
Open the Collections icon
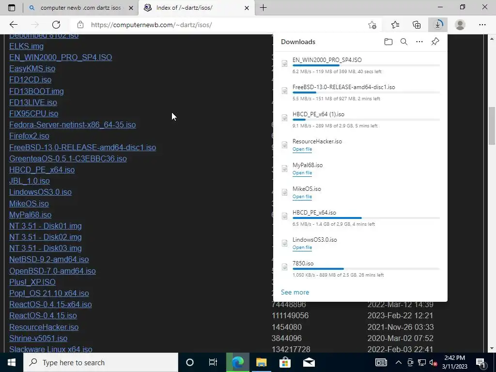[x=417, y=25]
